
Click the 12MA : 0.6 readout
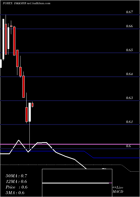pyautogui.click(x=16, y=182)
